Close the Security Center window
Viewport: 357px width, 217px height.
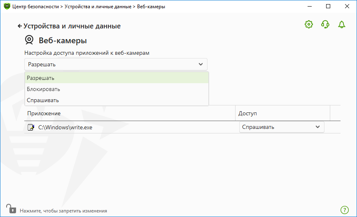[x=347, y=6]
